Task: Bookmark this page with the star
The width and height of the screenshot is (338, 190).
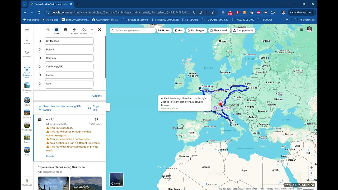Action: click(x=213, y=12)
